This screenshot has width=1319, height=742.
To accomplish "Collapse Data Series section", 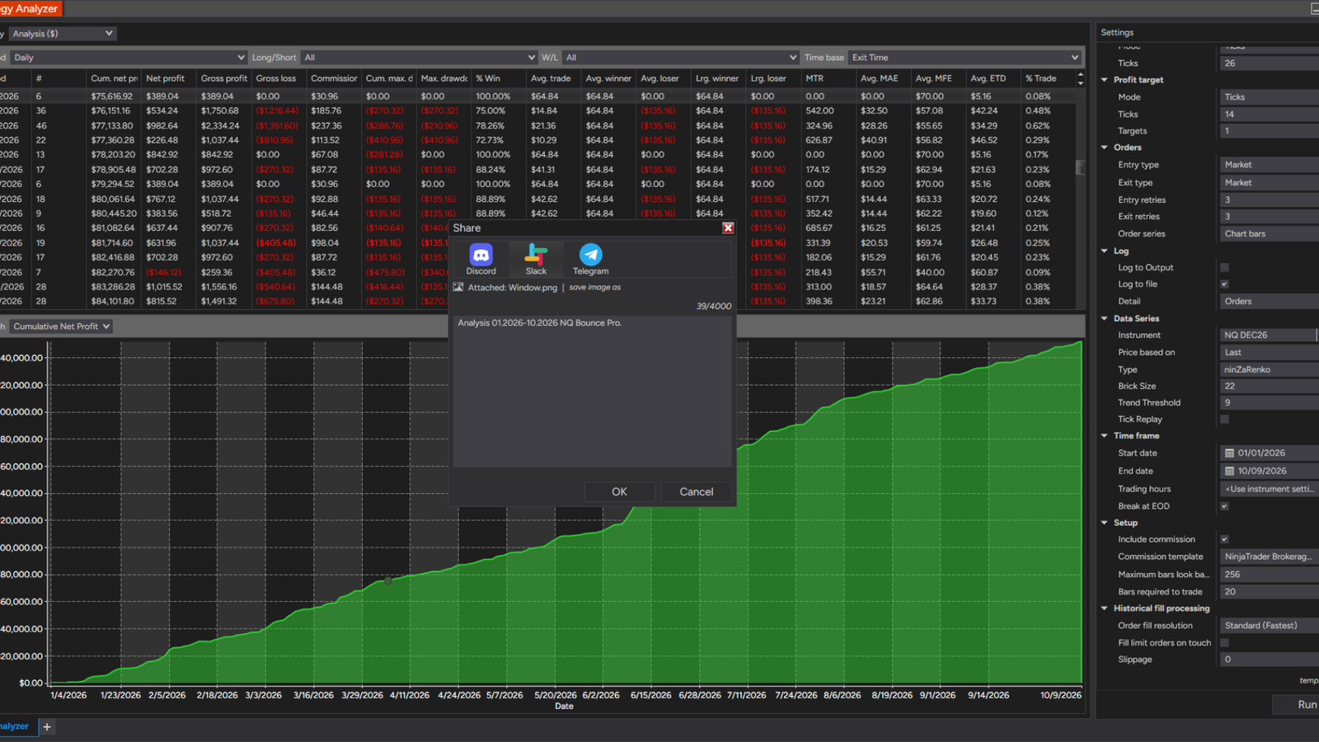I will [x=1105, y=318].
